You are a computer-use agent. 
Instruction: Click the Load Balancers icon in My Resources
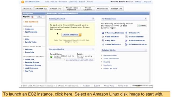click(103, 44)
